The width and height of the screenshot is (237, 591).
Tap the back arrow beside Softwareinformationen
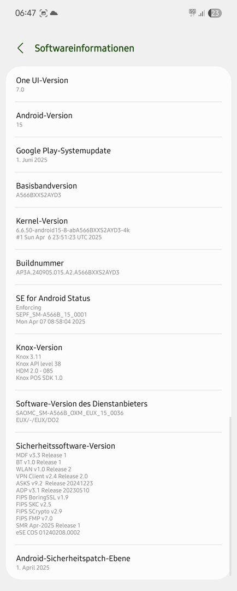tap(20, 48)
